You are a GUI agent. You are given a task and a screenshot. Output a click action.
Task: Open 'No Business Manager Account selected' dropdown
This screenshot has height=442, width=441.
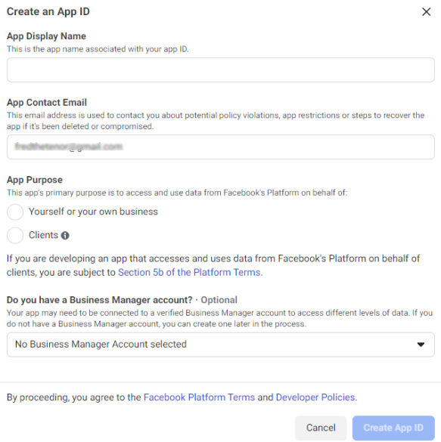221,345
